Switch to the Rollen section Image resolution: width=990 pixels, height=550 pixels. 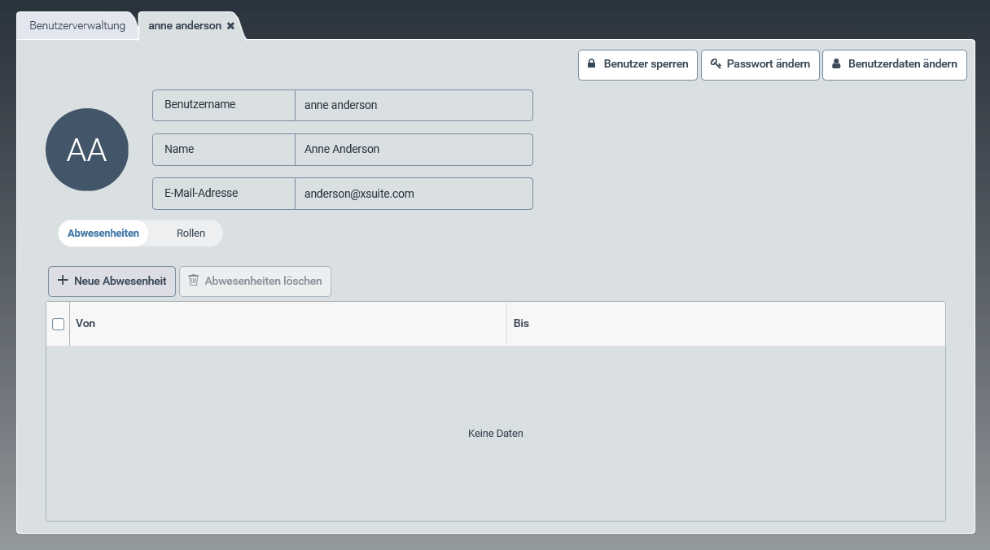coord(191,234)
